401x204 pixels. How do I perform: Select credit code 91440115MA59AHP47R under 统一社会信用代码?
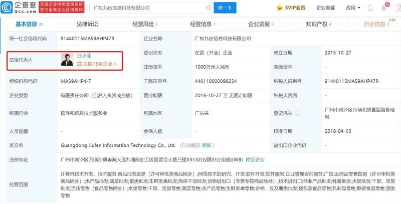[87, 39]
